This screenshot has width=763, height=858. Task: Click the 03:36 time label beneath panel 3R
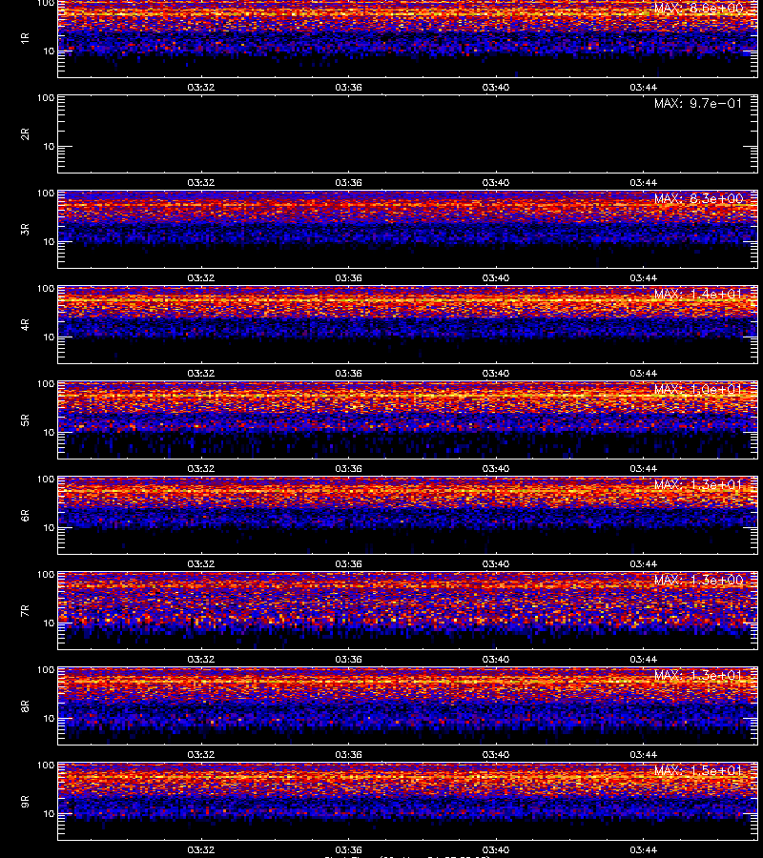(349, 278)
